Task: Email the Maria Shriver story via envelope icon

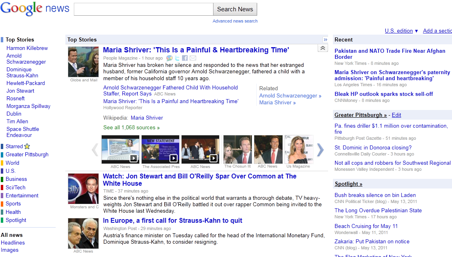Action: [x=193, y=58]
